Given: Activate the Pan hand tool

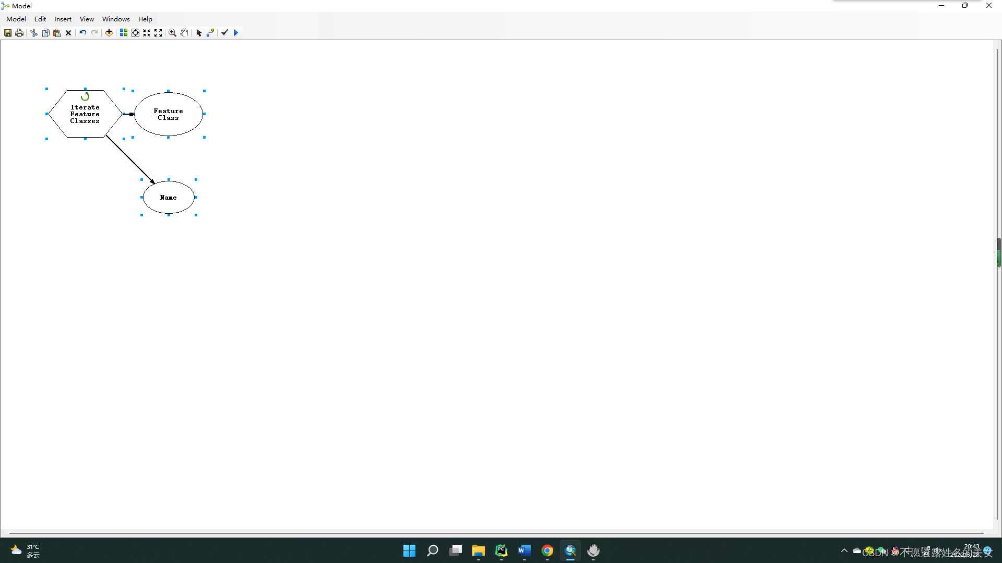Looking at the screenshot, I should [184, 33].
